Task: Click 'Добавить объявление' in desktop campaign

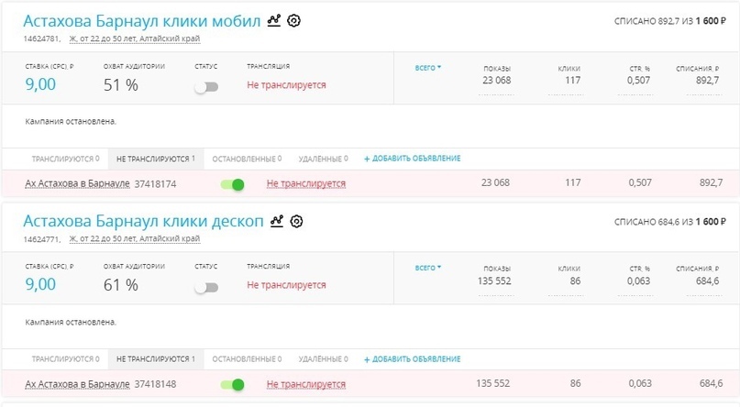Action: click(x=412, y=359)
